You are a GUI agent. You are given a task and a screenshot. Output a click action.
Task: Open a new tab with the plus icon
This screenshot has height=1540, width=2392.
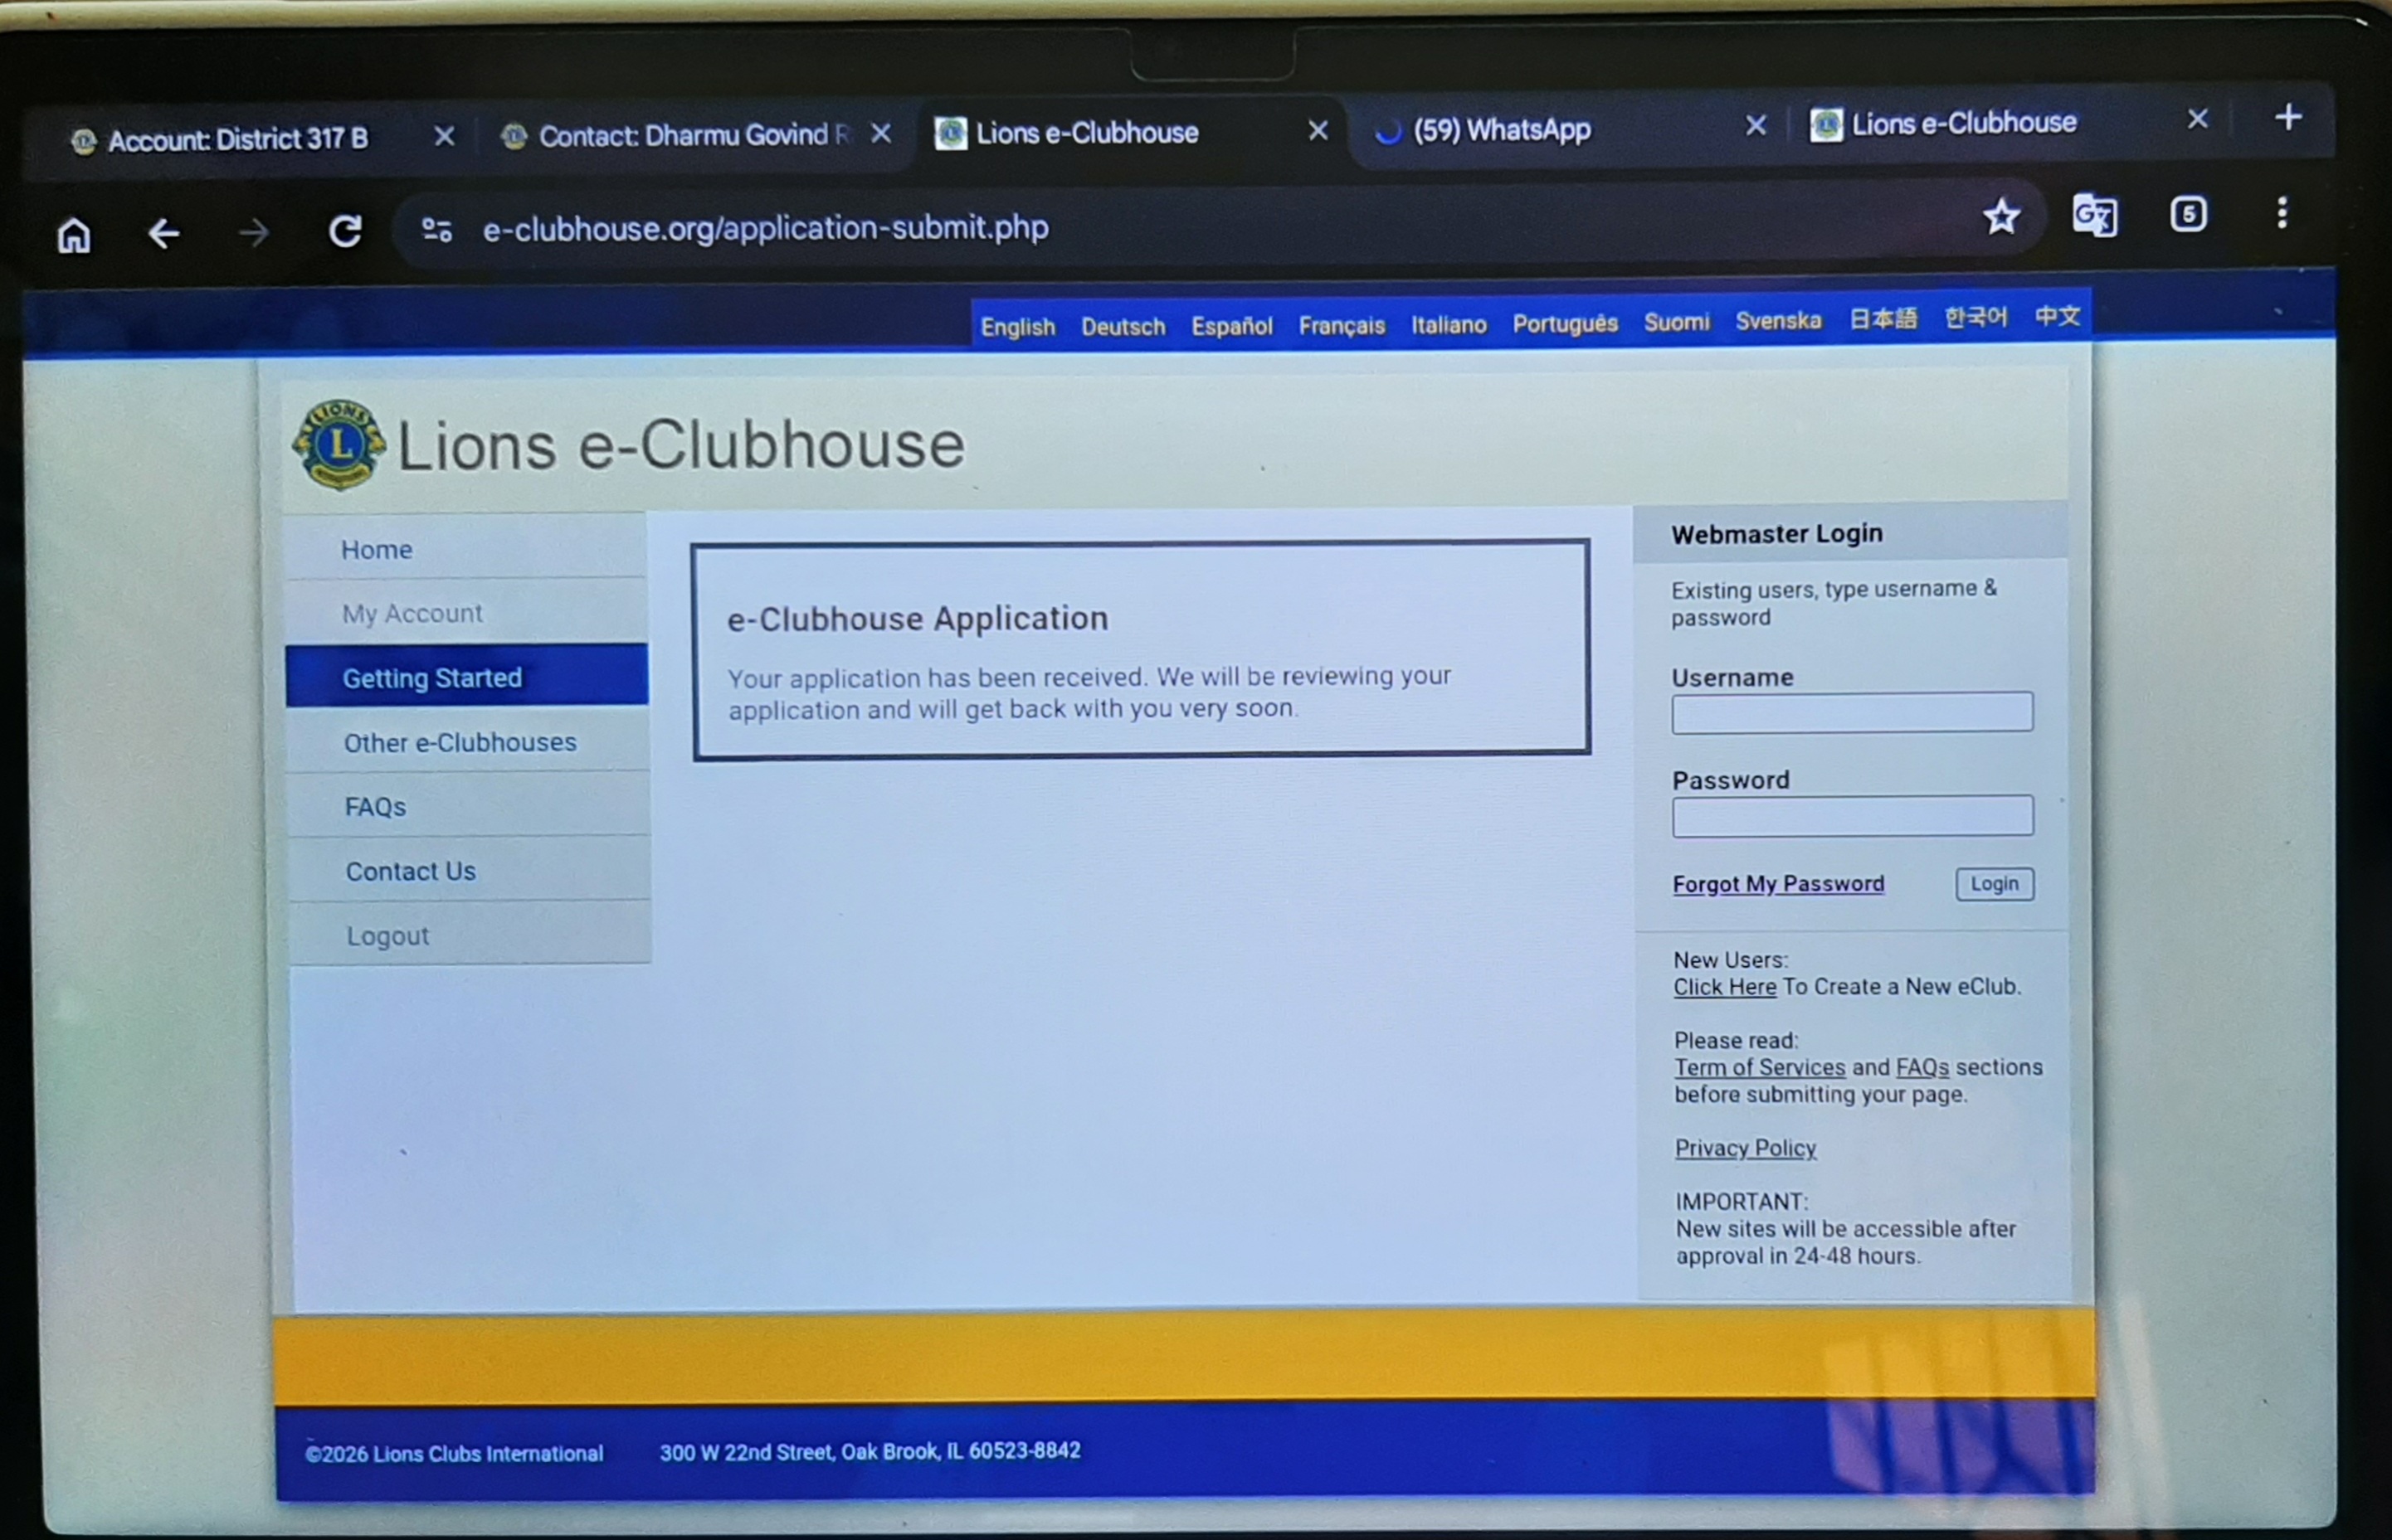[x=2288, y=118]
